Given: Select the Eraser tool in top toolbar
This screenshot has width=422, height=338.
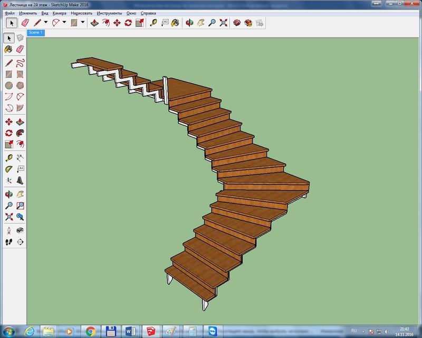Looking at the screenshot, I should pos(24,23).
